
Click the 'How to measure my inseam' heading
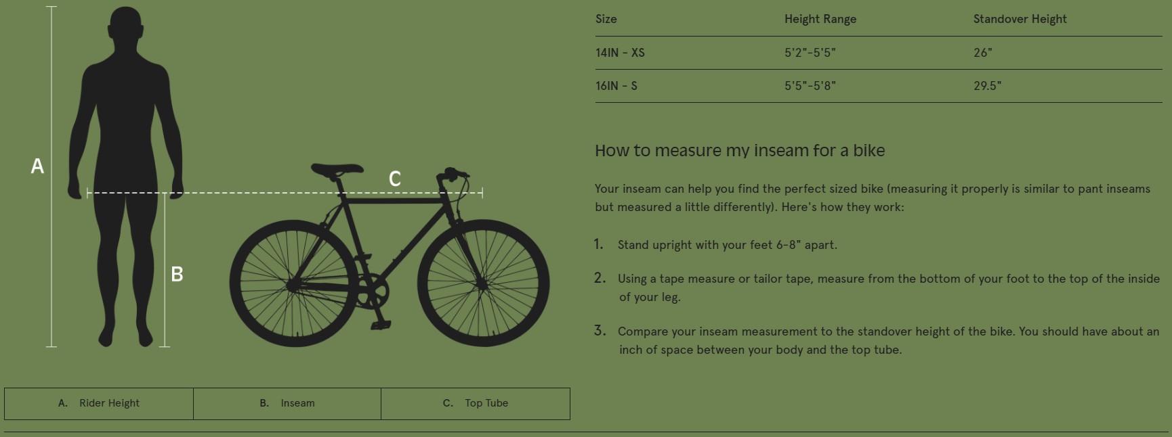[740, 150]
